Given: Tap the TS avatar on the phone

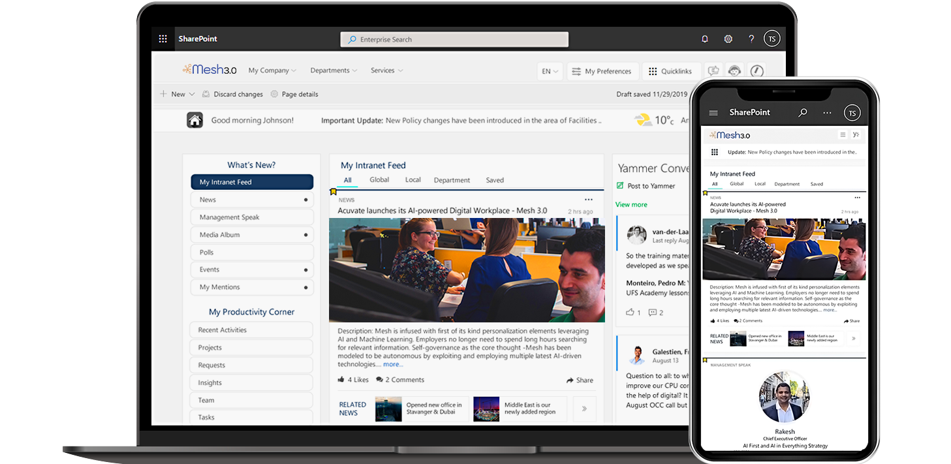Looking at the screenshot, I should [x=852, y=113].
